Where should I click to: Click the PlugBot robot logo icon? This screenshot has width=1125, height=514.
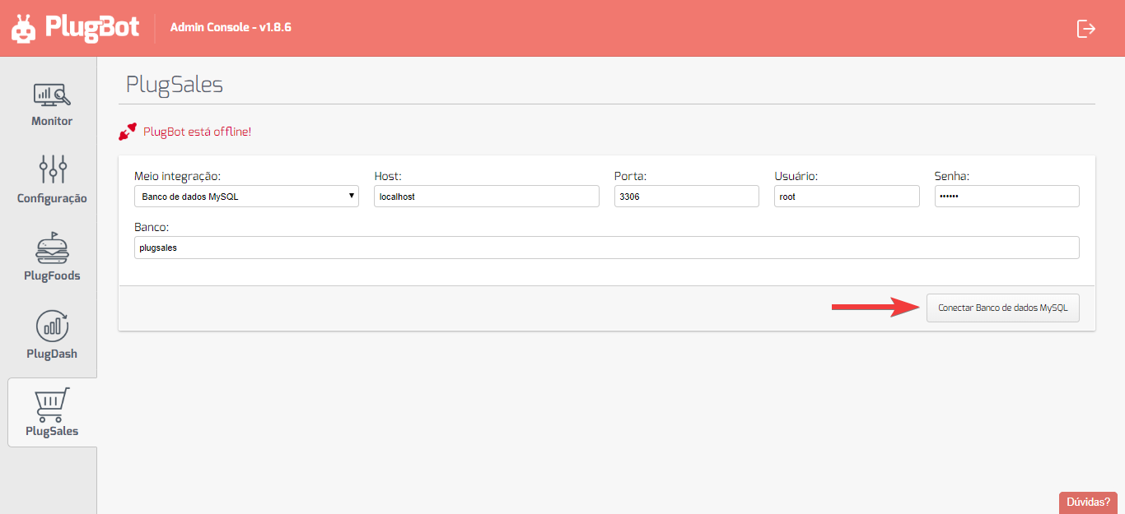tap(24, 27)
